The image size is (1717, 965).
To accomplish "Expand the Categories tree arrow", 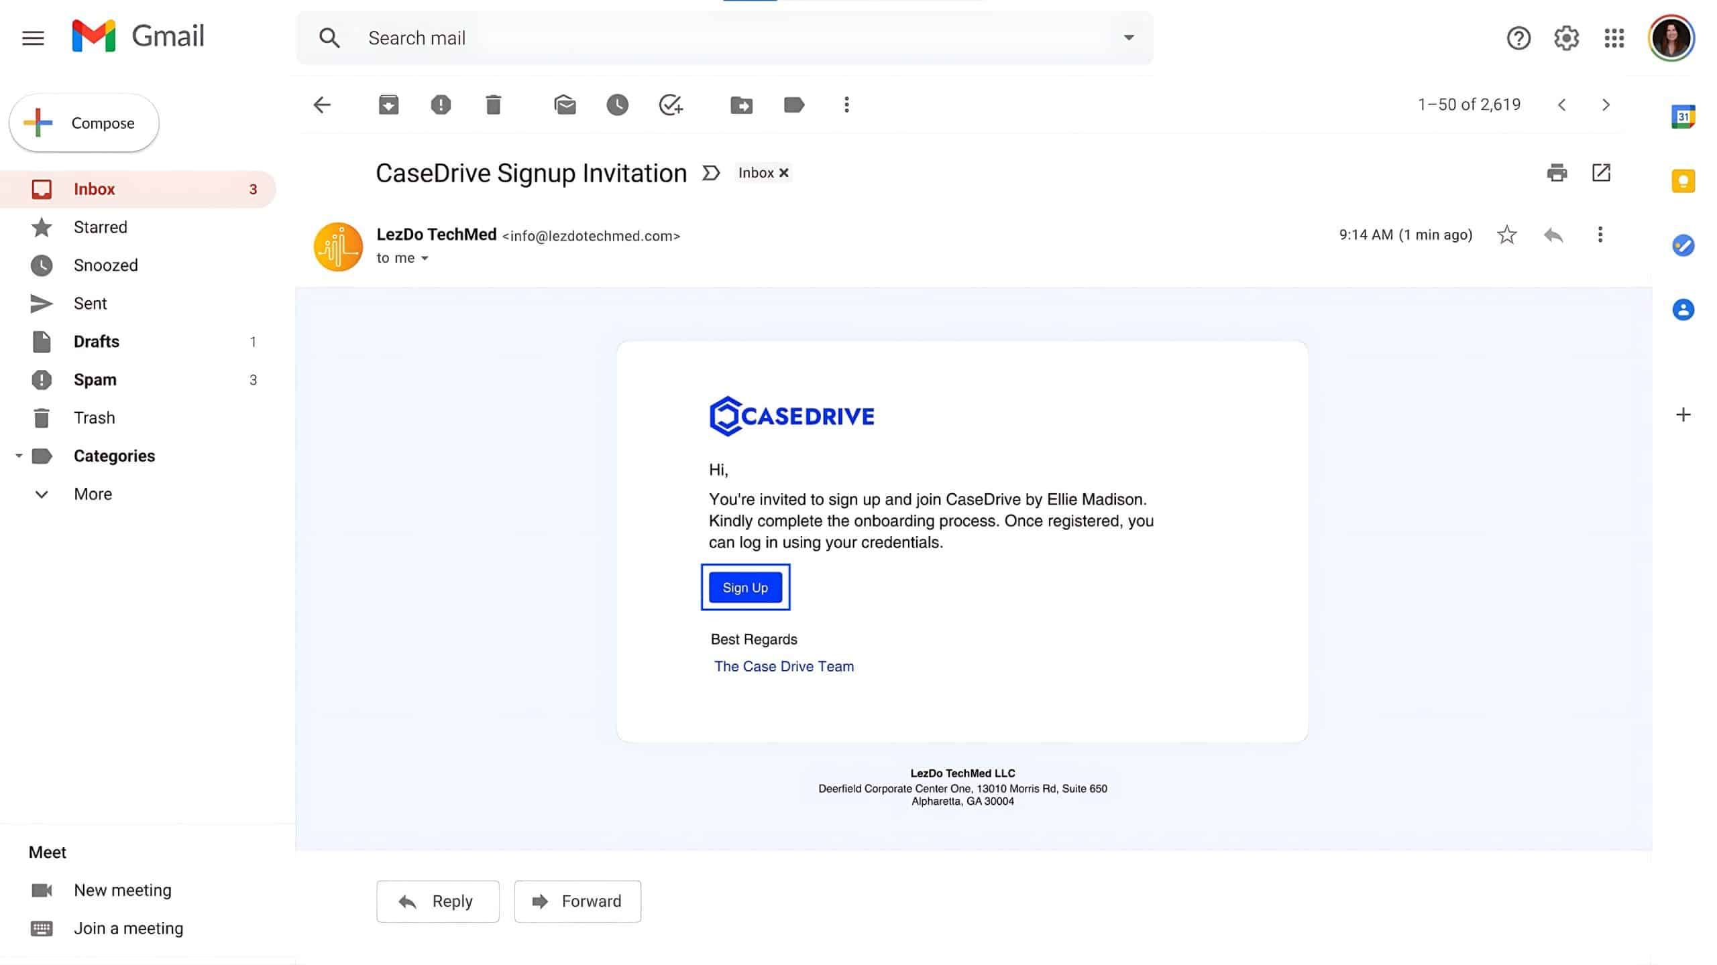I will click(19, 456).
